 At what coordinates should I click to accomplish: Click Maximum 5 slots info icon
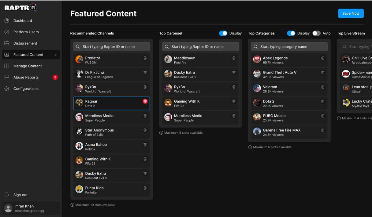(161, 133)
